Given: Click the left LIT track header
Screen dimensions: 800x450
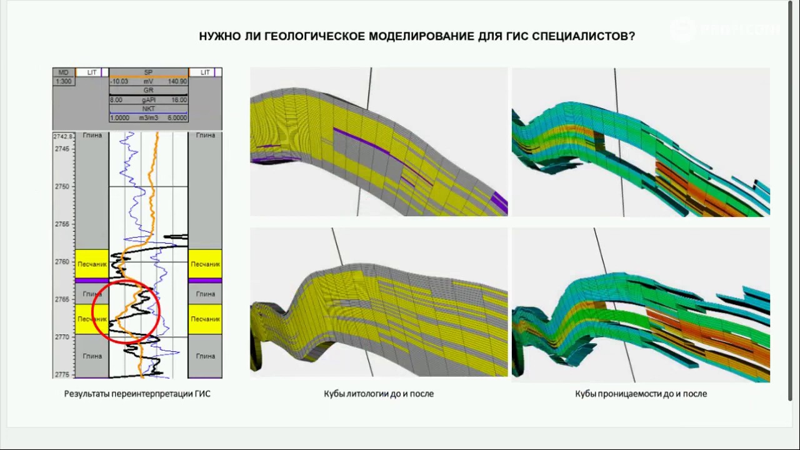Looking at the screenshot, I should pyautogui.click(x=92, y=72).
